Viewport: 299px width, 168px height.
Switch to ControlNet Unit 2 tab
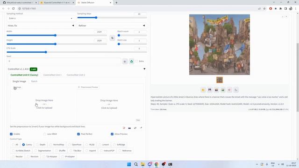point(76,75)
